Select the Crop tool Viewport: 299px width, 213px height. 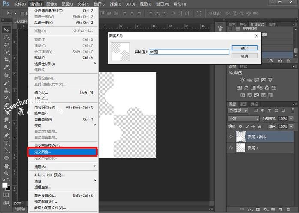(6, 60)
